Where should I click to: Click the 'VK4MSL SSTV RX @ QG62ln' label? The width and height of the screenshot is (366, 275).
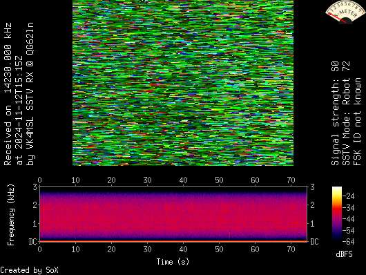tap(30, 94)
